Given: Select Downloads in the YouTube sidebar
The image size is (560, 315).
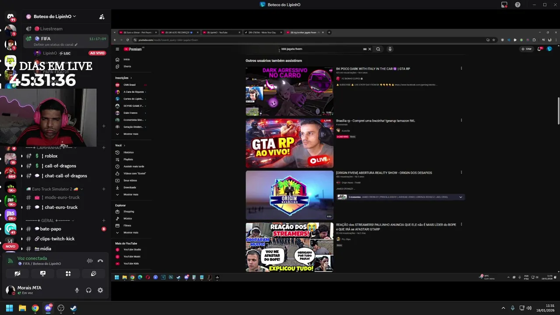Looking at the screenshot, I should (x=129, y=187).
